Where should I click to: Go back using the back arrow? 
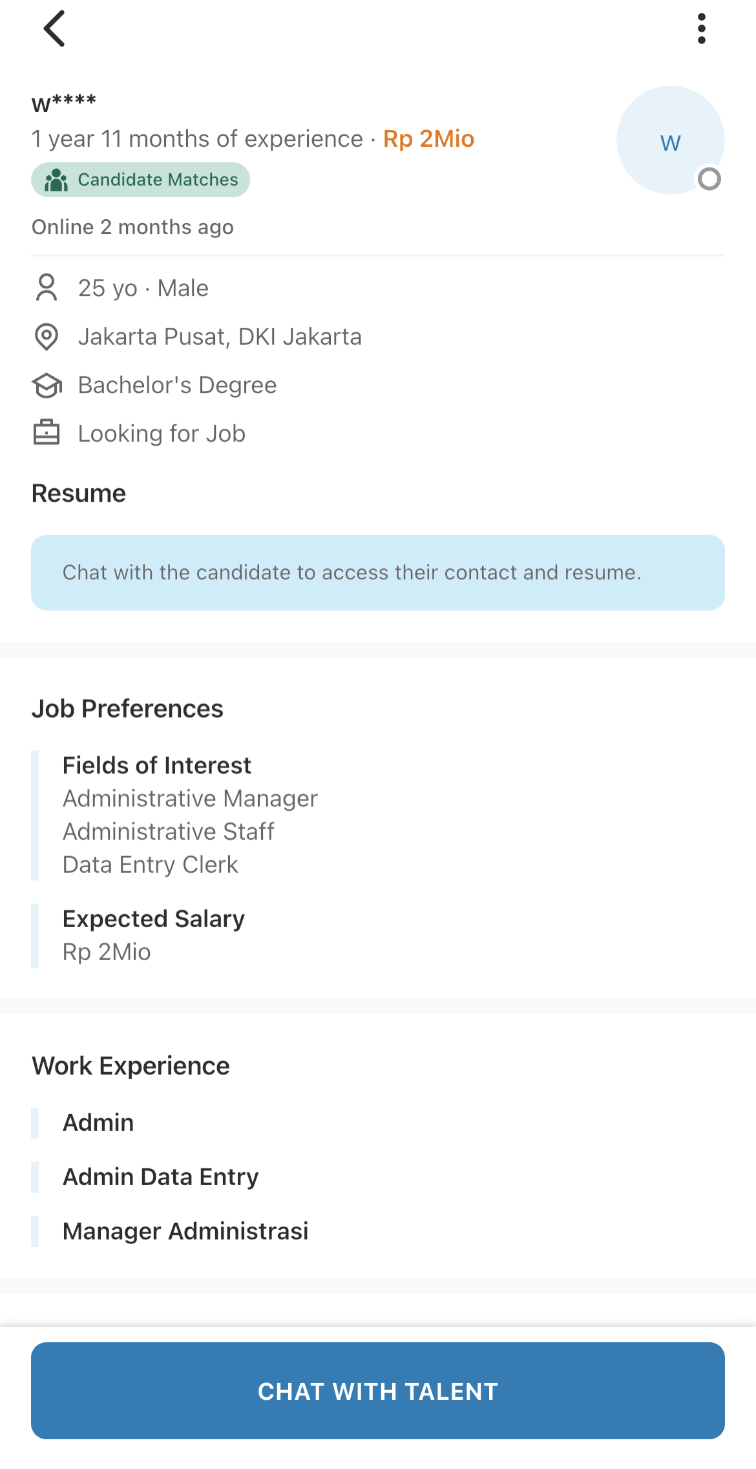55,28
